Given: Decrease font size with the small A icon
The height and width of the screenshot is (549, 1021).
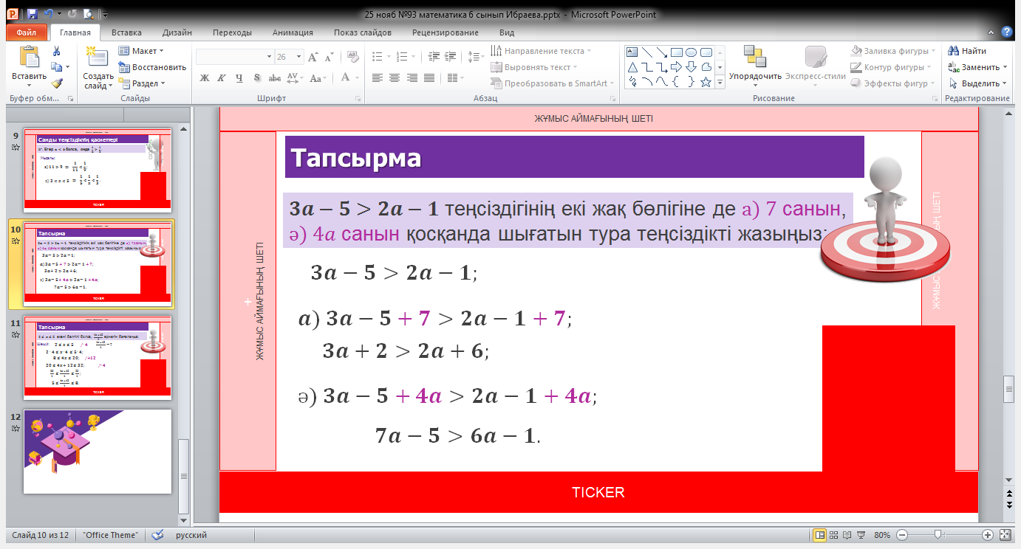Looking at the screenshot, I should 328,57.
